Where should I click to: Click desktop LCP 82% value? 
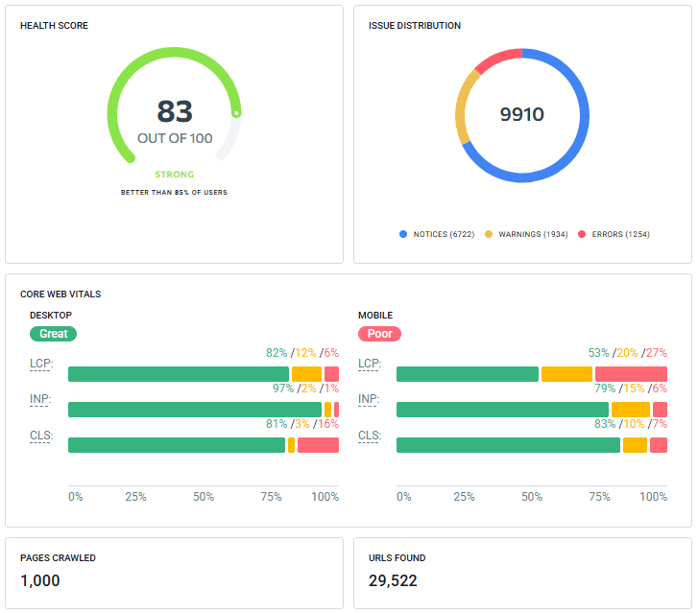click(x=277, y=353)
